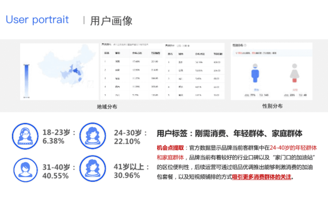Click the '6.38%' value
Image resolution: width=328 pixels, height=207 pixels.
[x=54, y=141]
